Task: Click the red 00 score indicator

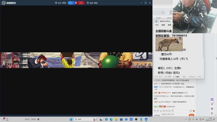Action: point(81,3)
